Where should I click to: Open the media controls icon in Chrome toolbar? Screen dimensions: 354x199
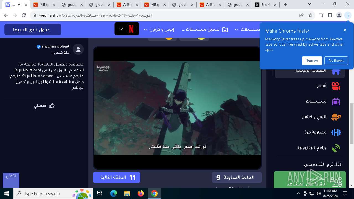pyautogui.click(x=321, y=15)
